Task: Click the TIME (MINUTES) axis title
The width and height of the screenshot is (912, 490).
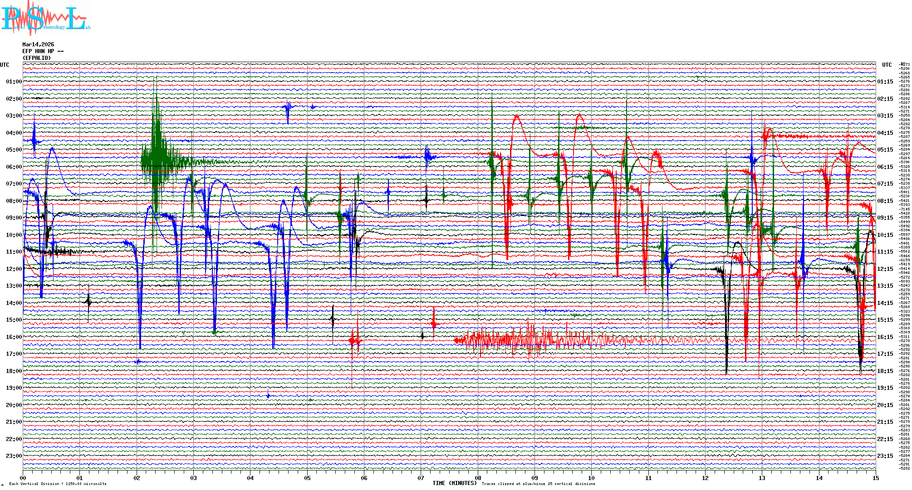Action: click(454, 483)
